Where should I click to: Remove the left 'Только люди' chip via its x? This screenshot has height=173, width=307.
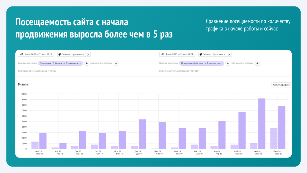click(x=81, y=63)
